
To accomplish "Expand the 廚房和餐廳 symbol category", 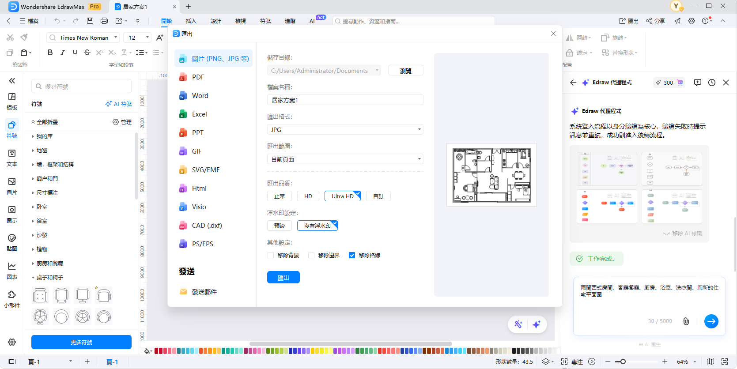I will (x=49, y=264).
